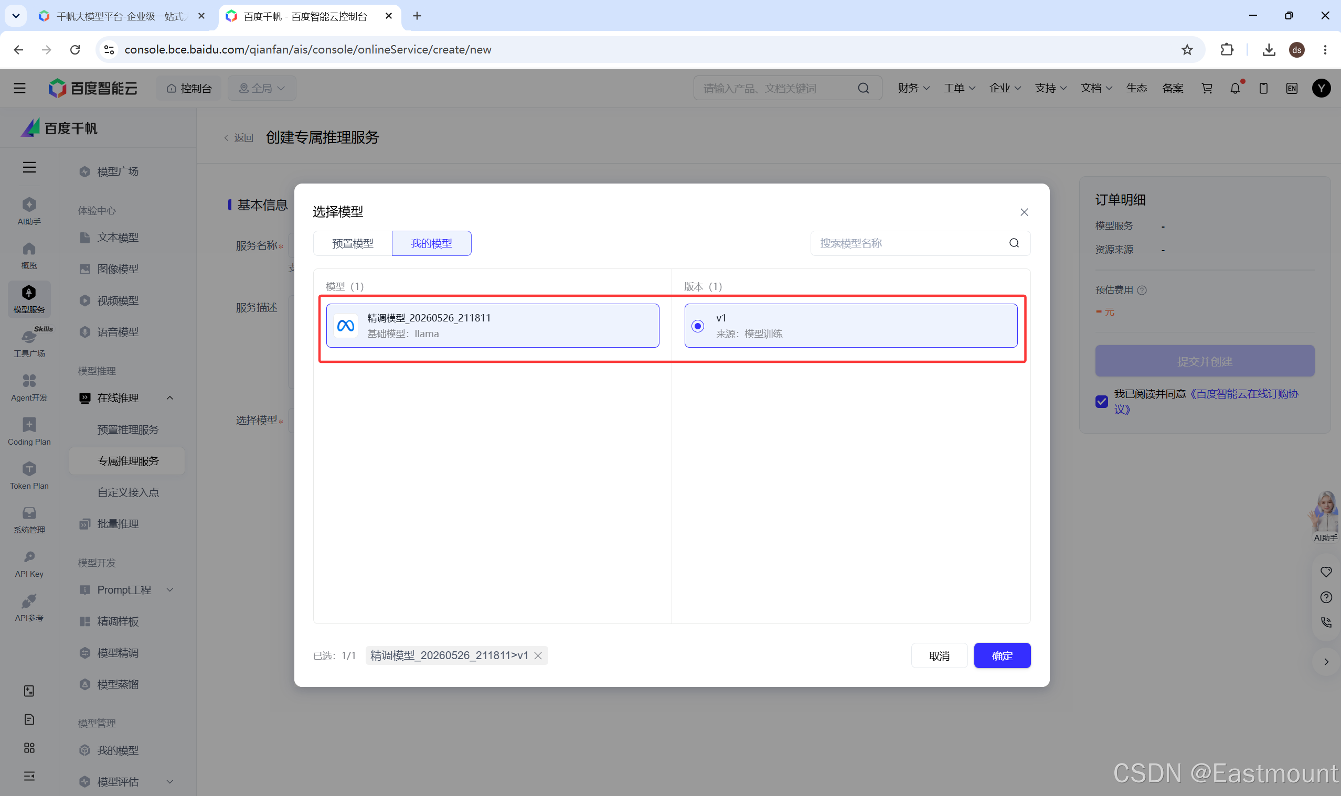Click the 预估费用 help icon
Image resolution: width=1341 pixels, height=796 pixels.
pyautogui.click(x=1142, y=290)
